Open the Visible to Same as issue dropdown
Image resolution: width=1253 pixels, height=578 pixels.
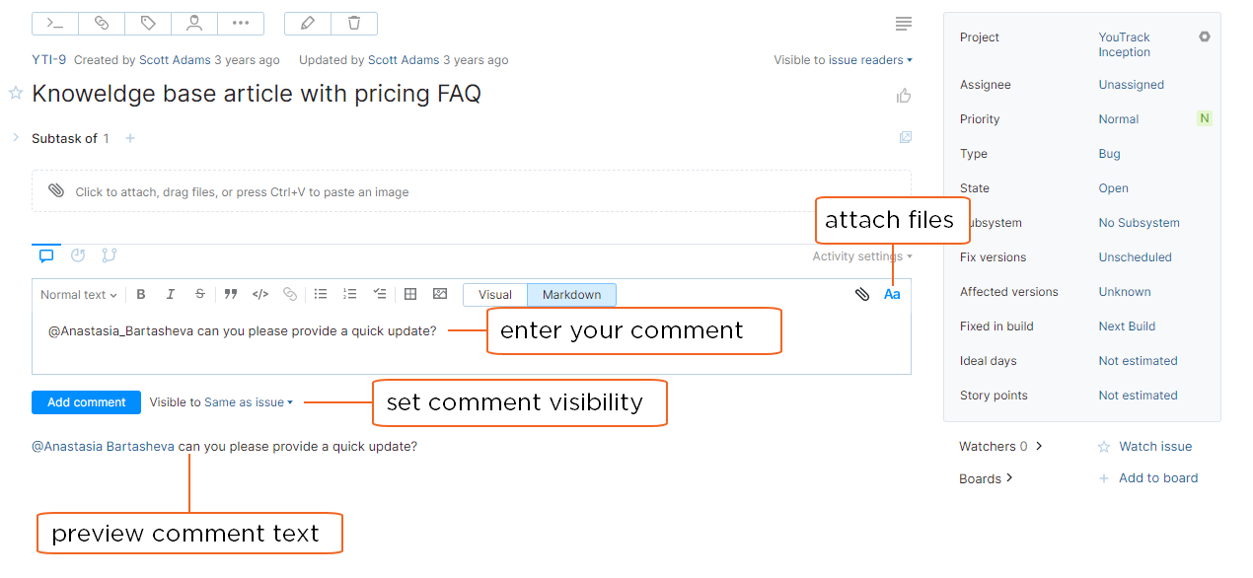[x=248, y=402]
